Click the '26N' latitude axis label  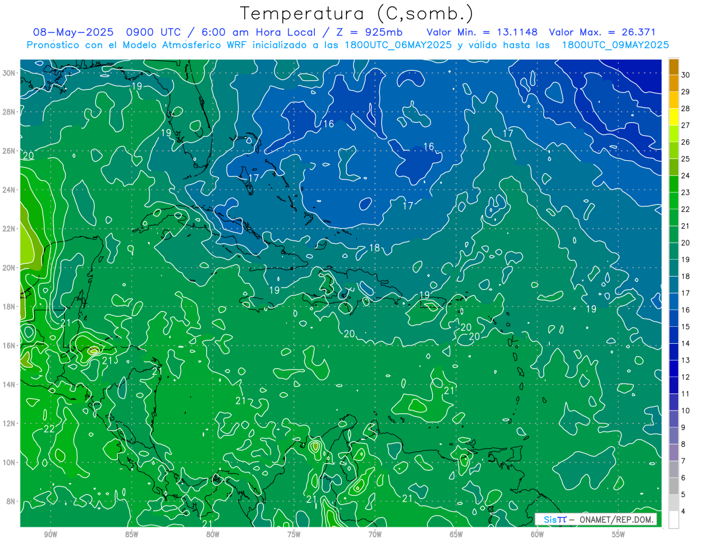pyautogui.click(x=8, y=151)
